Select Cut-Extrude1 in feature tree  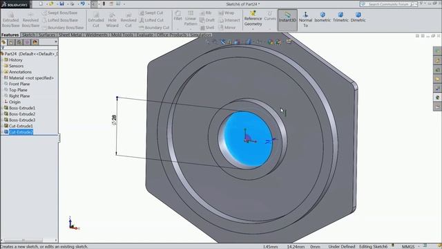(21, 126)
